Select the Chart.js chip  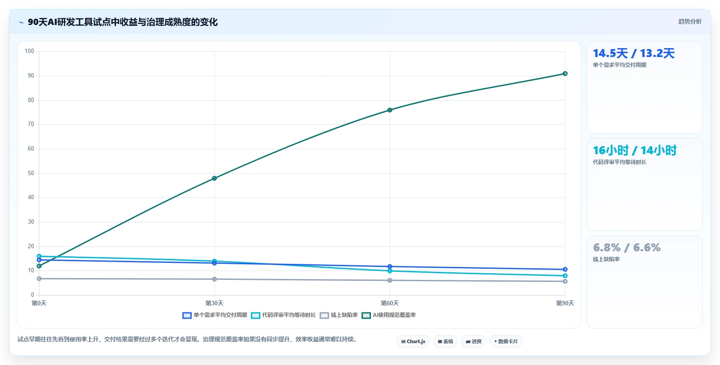coord(413,341)
